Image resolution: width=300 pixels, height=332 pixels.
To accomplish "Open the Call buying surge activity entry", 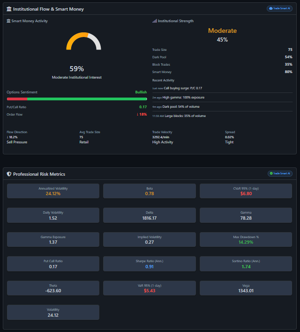I will coord(183,88).
